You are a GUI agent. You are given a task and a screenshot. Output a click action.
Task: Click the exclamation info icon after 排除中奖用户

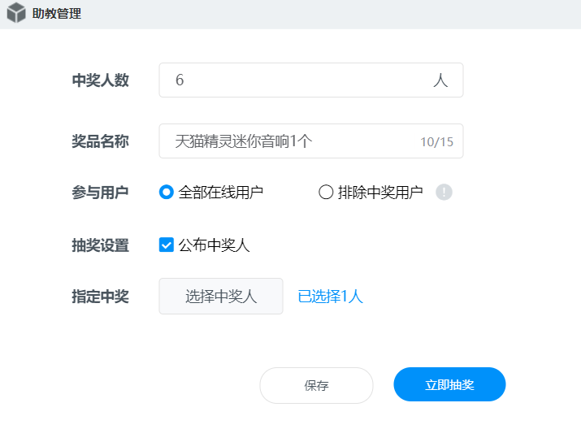[444, 192]
